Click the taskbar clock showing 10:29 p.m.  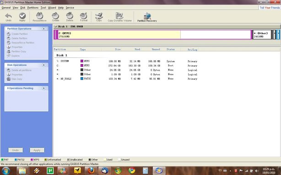click(269, 171)
